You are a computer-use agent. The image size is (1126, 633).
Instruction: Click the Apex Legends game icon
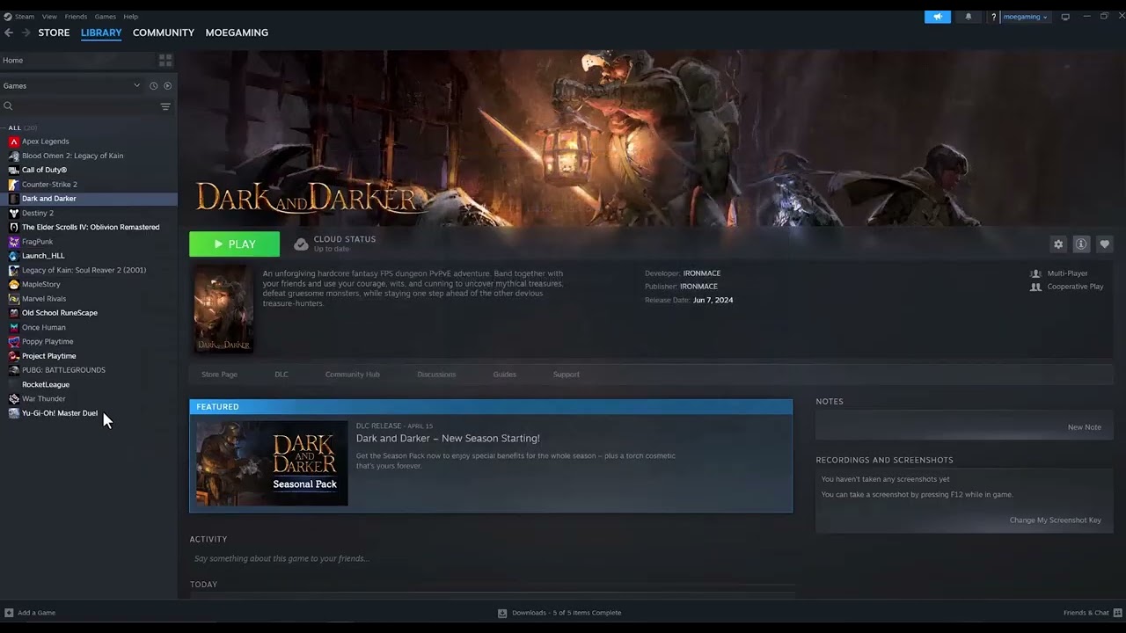coord(14,142)
